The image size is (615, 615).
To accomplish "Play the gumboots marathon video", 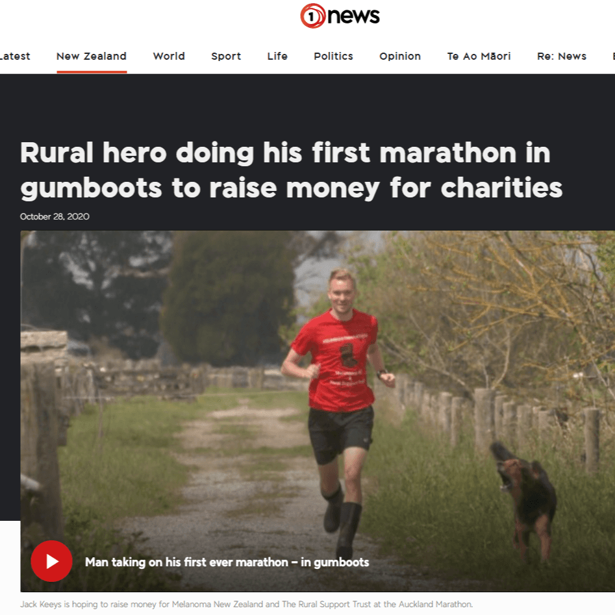I will pos(51,561).
